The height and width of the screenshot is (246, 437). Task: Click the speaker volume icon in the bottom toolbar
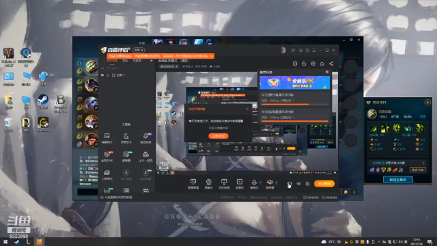[270, 182]
